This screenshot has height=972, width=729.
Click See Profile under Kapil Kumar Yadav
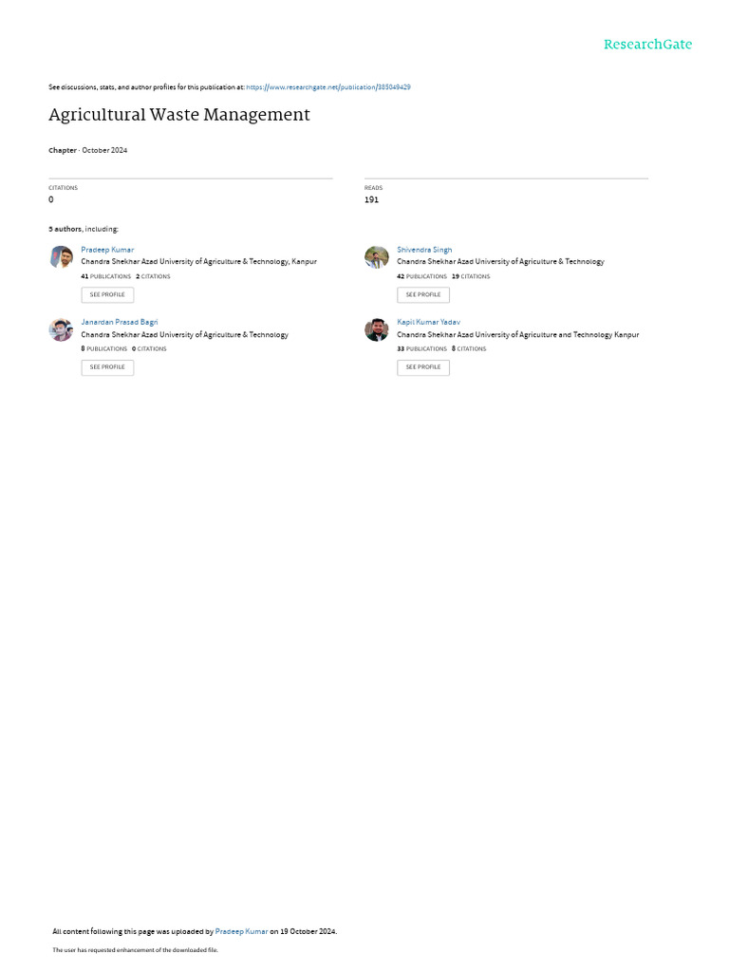423,367
